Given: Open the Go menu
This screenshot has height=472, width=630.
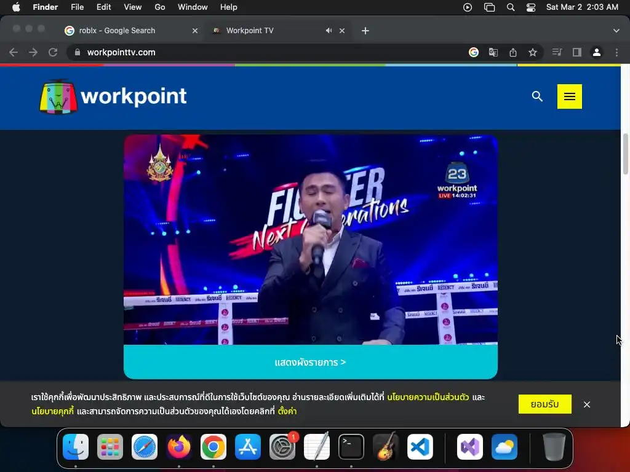Looking at the screenshot, I should click(160, 7).
